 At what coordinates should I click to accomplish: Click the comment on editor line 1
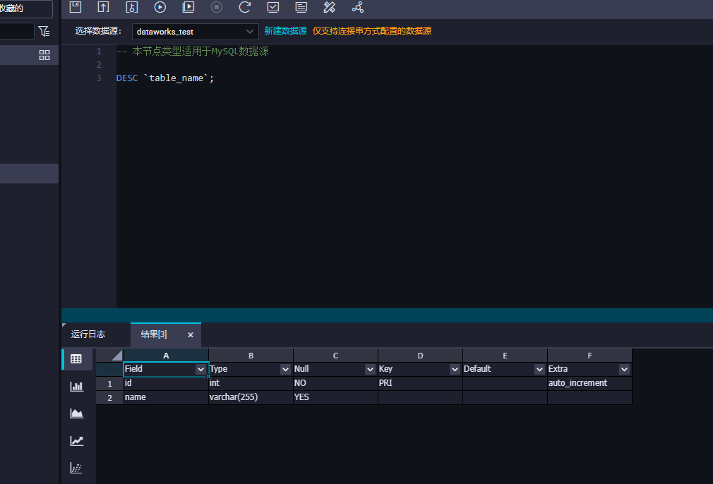pos(192,52)
